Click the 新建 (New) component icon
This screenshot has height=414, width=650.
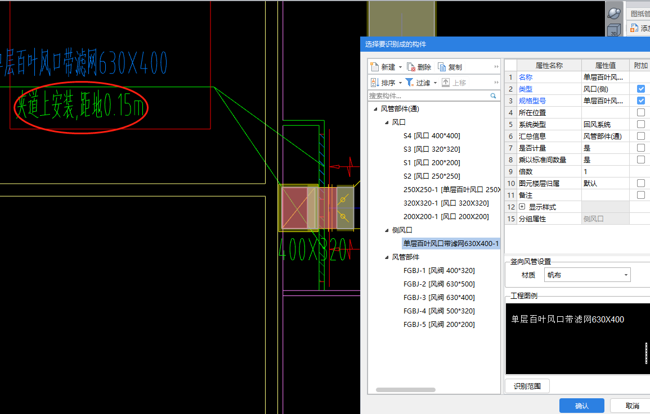(375, 67)
